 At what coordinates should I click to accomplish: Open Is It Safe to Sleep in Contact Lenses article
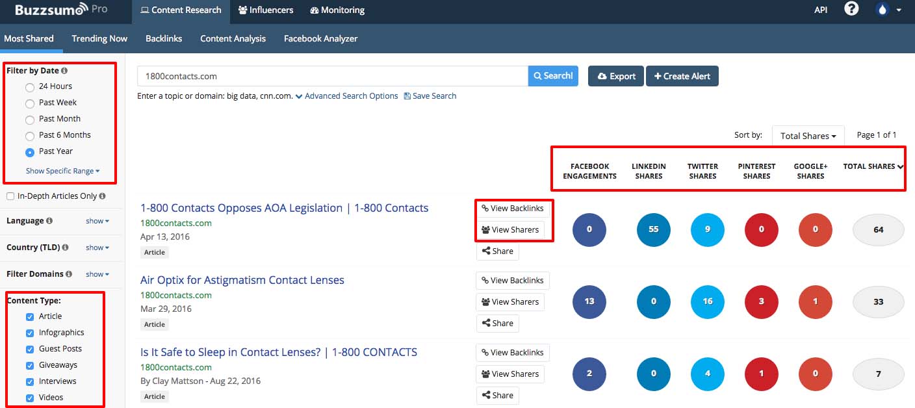tap(279, 352)
